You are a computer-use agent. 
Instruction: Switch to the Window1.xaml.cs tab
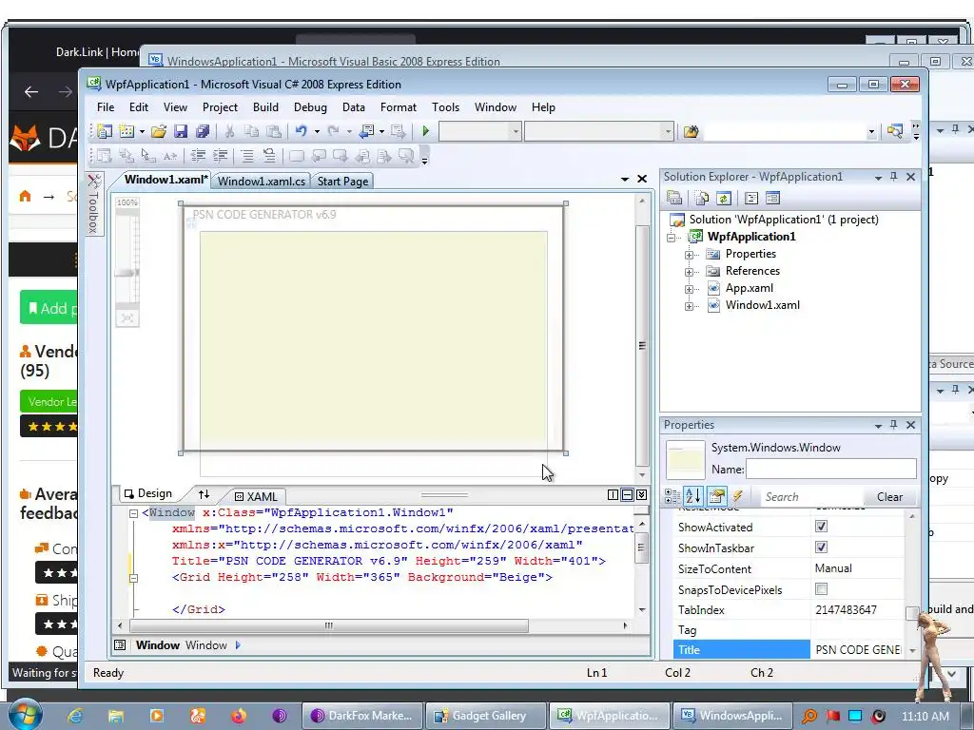click(261, 182)
